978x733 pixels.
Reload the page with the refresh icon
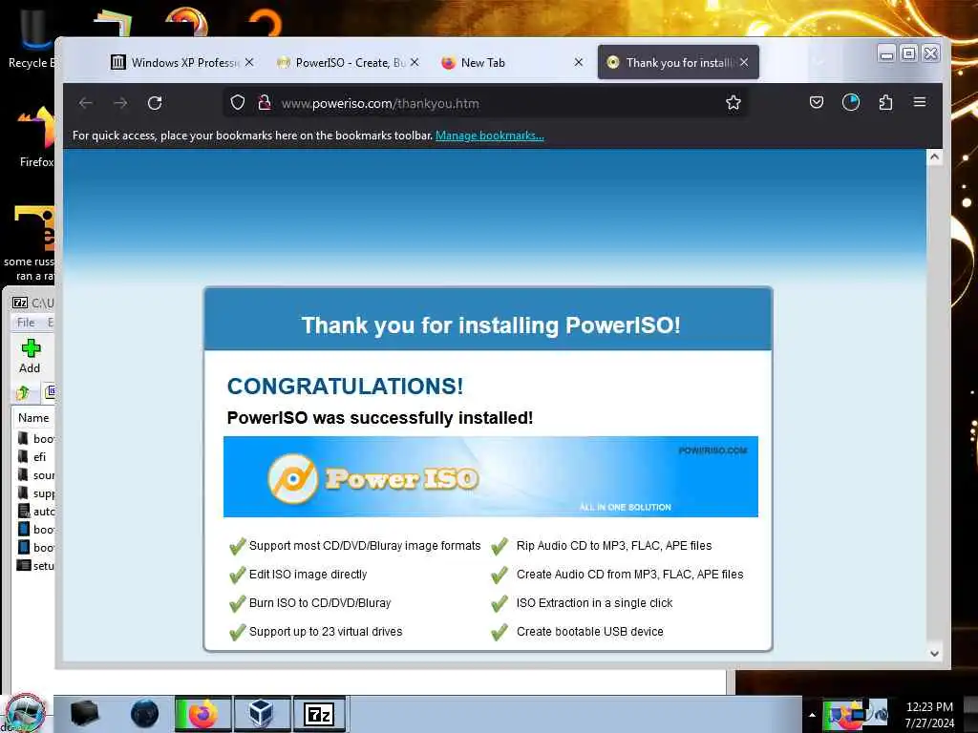[155, 103]
